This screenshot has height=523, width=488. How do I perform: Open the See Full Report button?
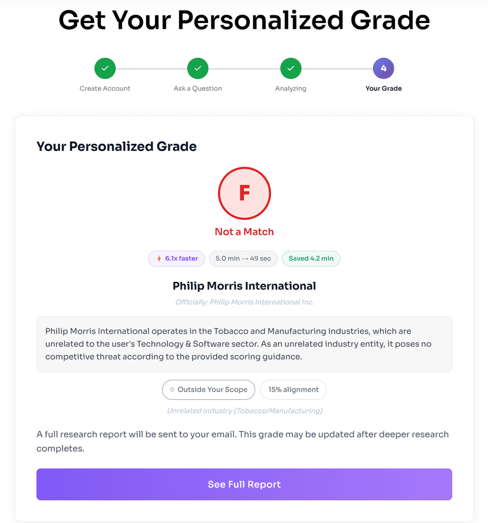pyautogui.click(x=245, y=484)
